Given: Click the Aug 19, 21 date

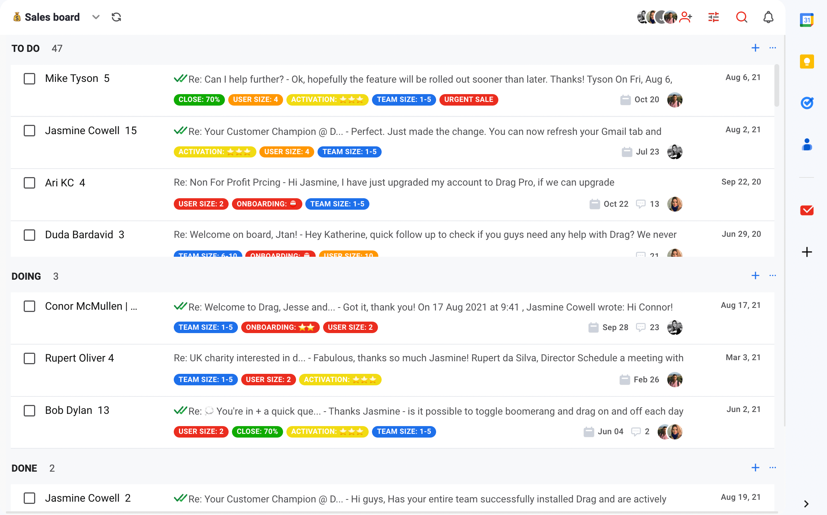Looking at the screenshot, I should (740, 497).
